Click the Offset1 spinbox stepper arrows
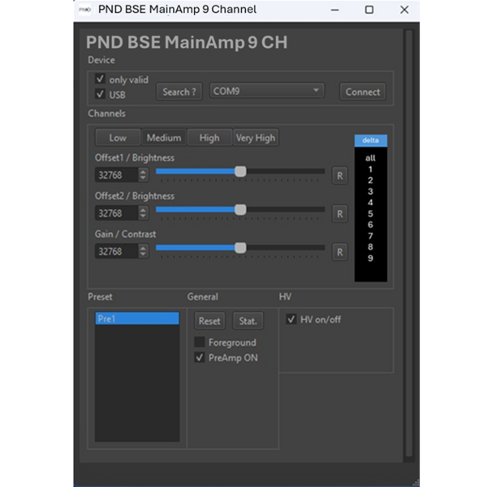The width and height of the screenshot is (487, 487). 144,175
